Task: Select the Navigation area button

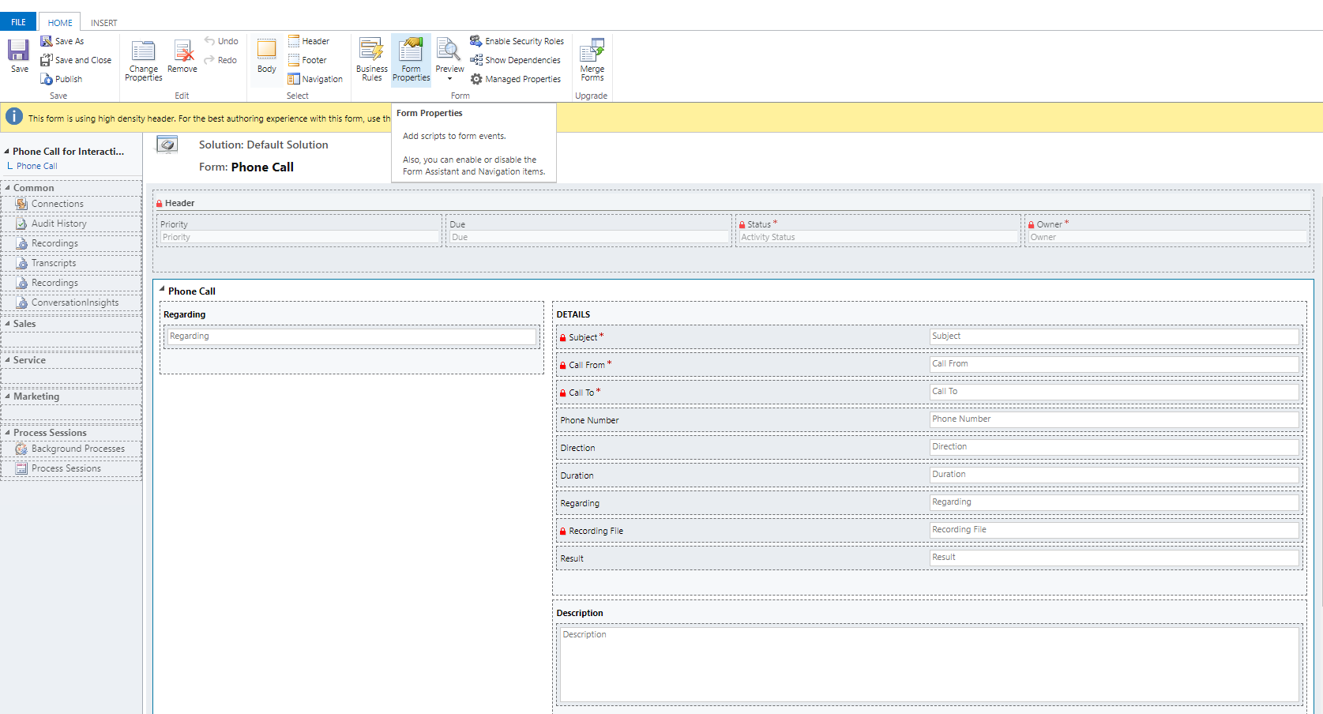Action: (x=315, y=79)
